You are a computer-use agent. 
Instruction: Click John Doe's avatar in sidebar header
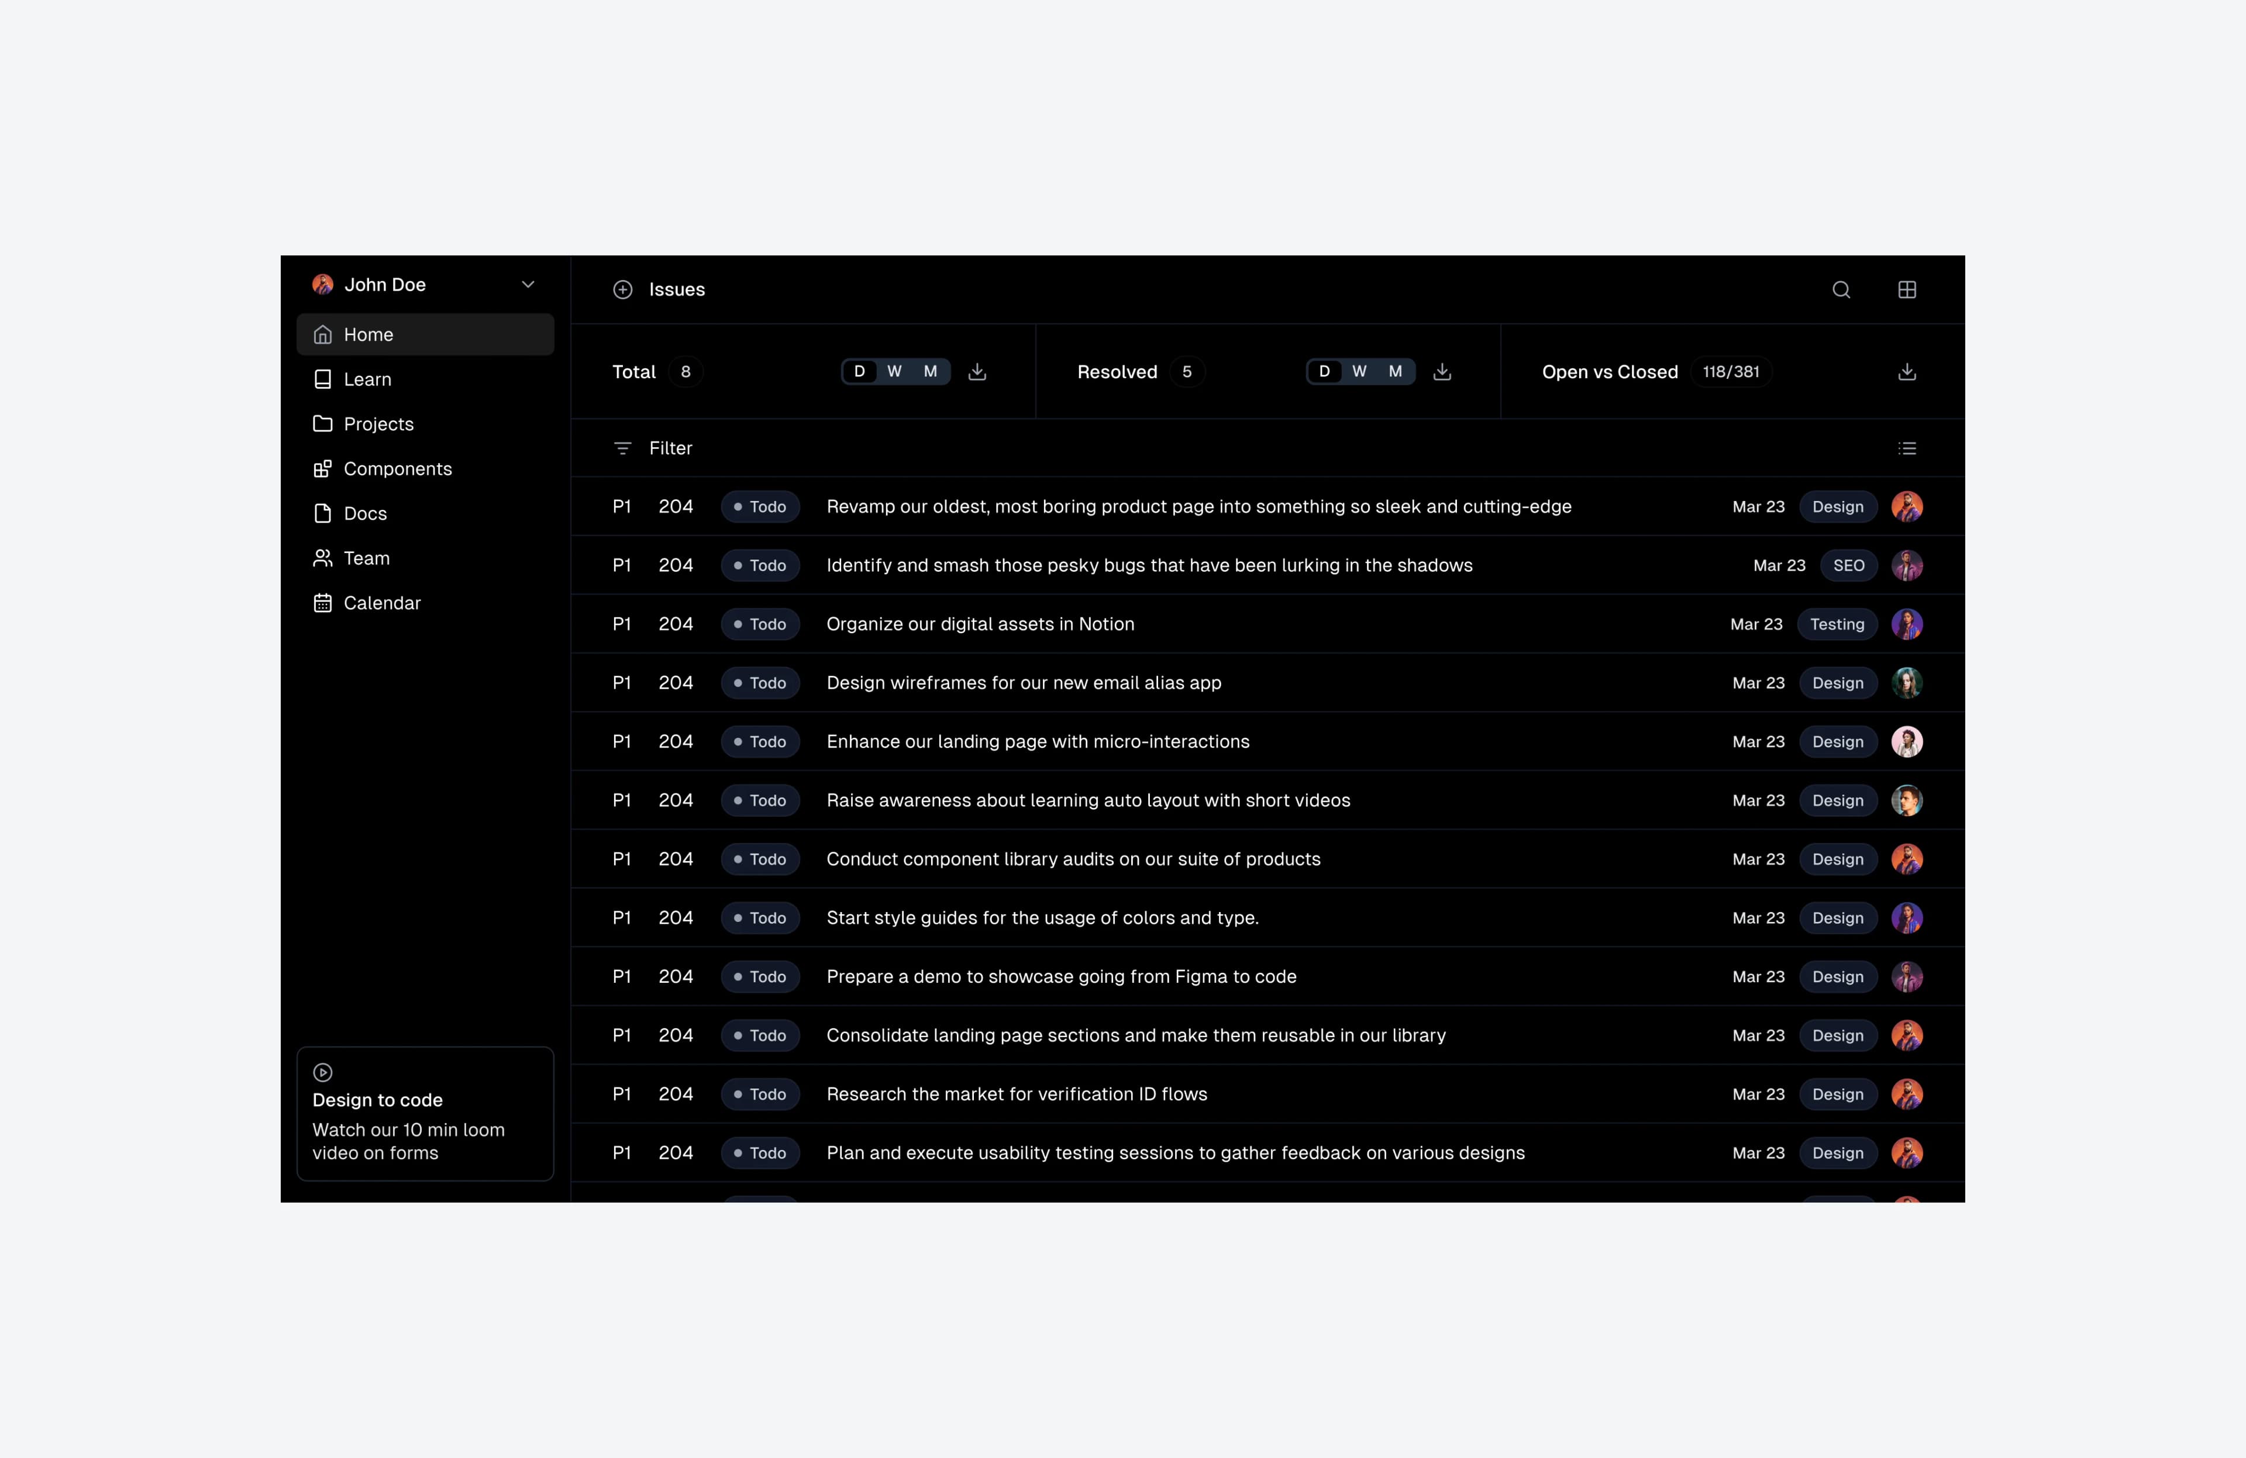pyautogui.click(x=323, y=284)
